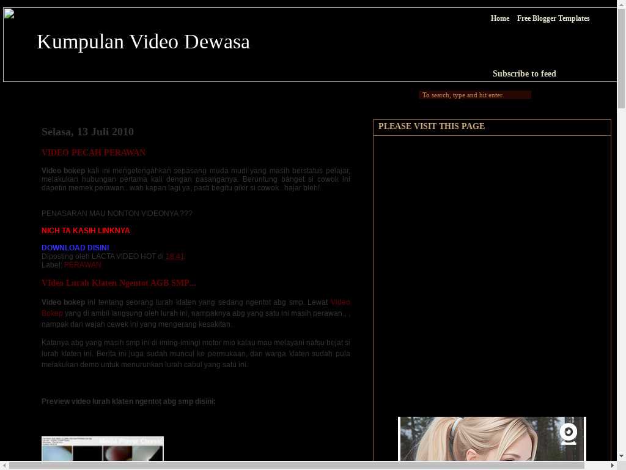The image size is (626, 470).
Task: Open the 18.41 post timestamp link
Action: pyautogui.click(x=174, y=256)
